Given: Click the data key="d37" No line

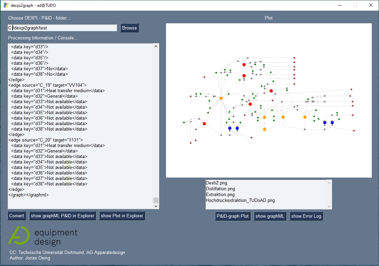Looking at the screenshot, I should [39, 69].
